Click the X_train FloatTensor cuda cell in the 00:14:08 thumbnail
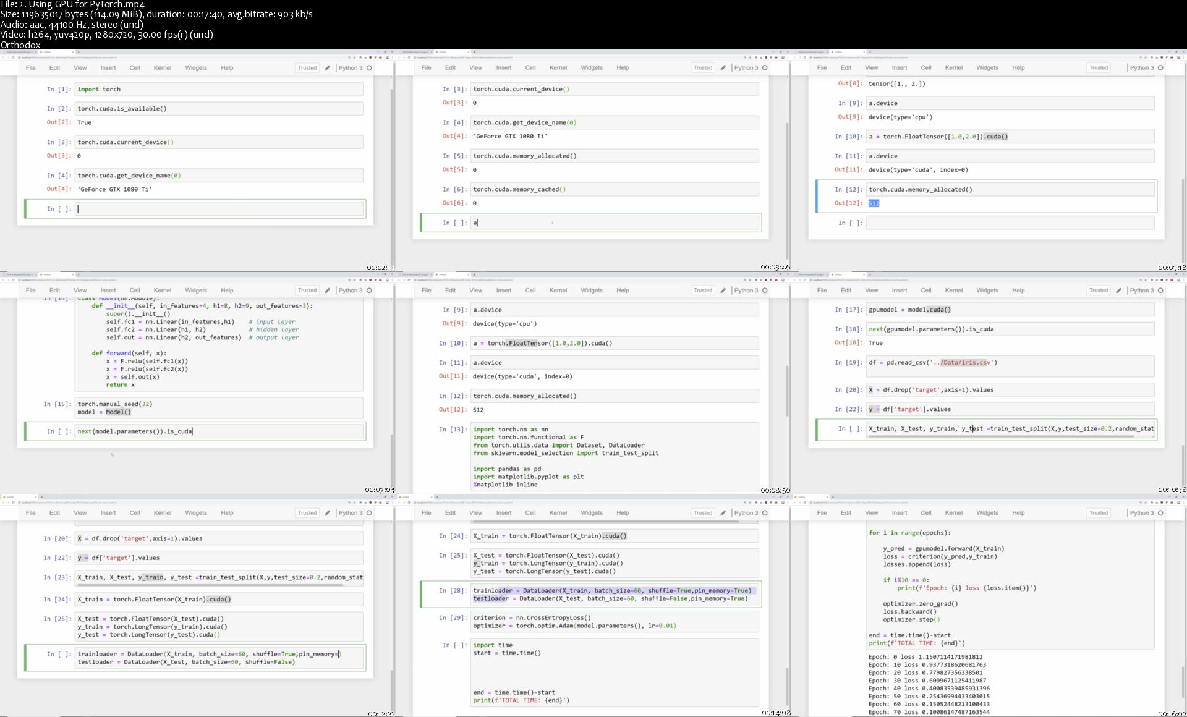This screenshot has height=717, width=1187. pos(615,536)
